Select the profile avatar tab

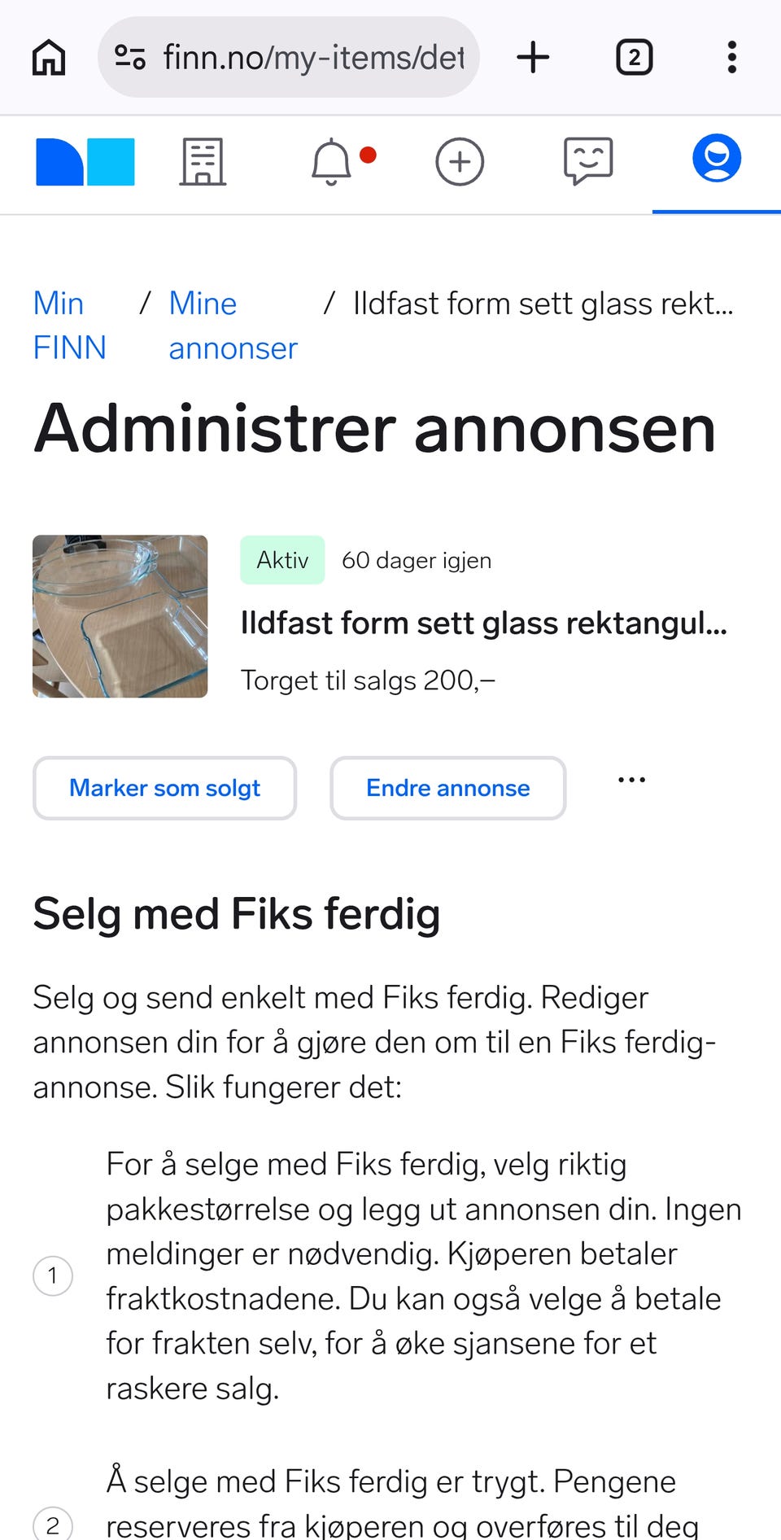point(717,158)
